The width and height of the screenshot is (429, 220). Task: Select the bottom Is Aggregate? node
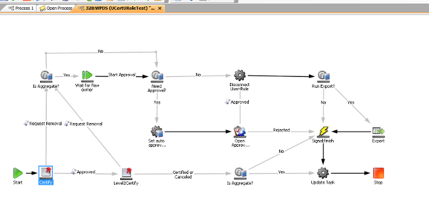[x=240, y=173]
